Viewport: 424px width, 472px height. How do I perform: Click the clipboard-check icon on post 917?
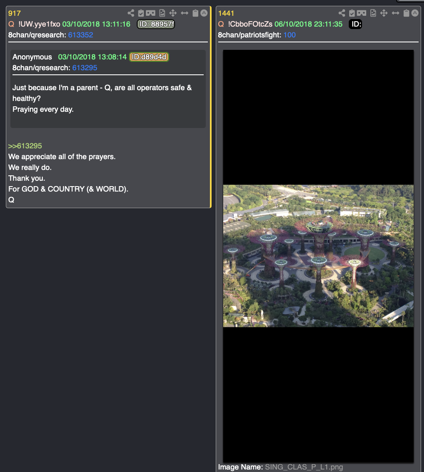coord(141,13)
